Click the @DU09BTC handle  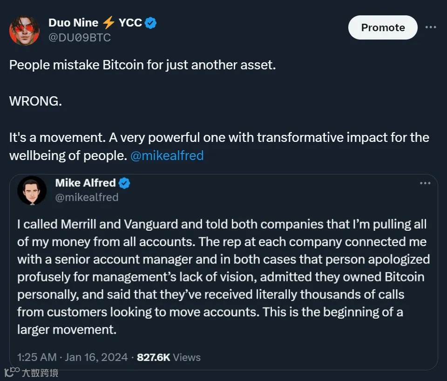[x=80, y=38]
